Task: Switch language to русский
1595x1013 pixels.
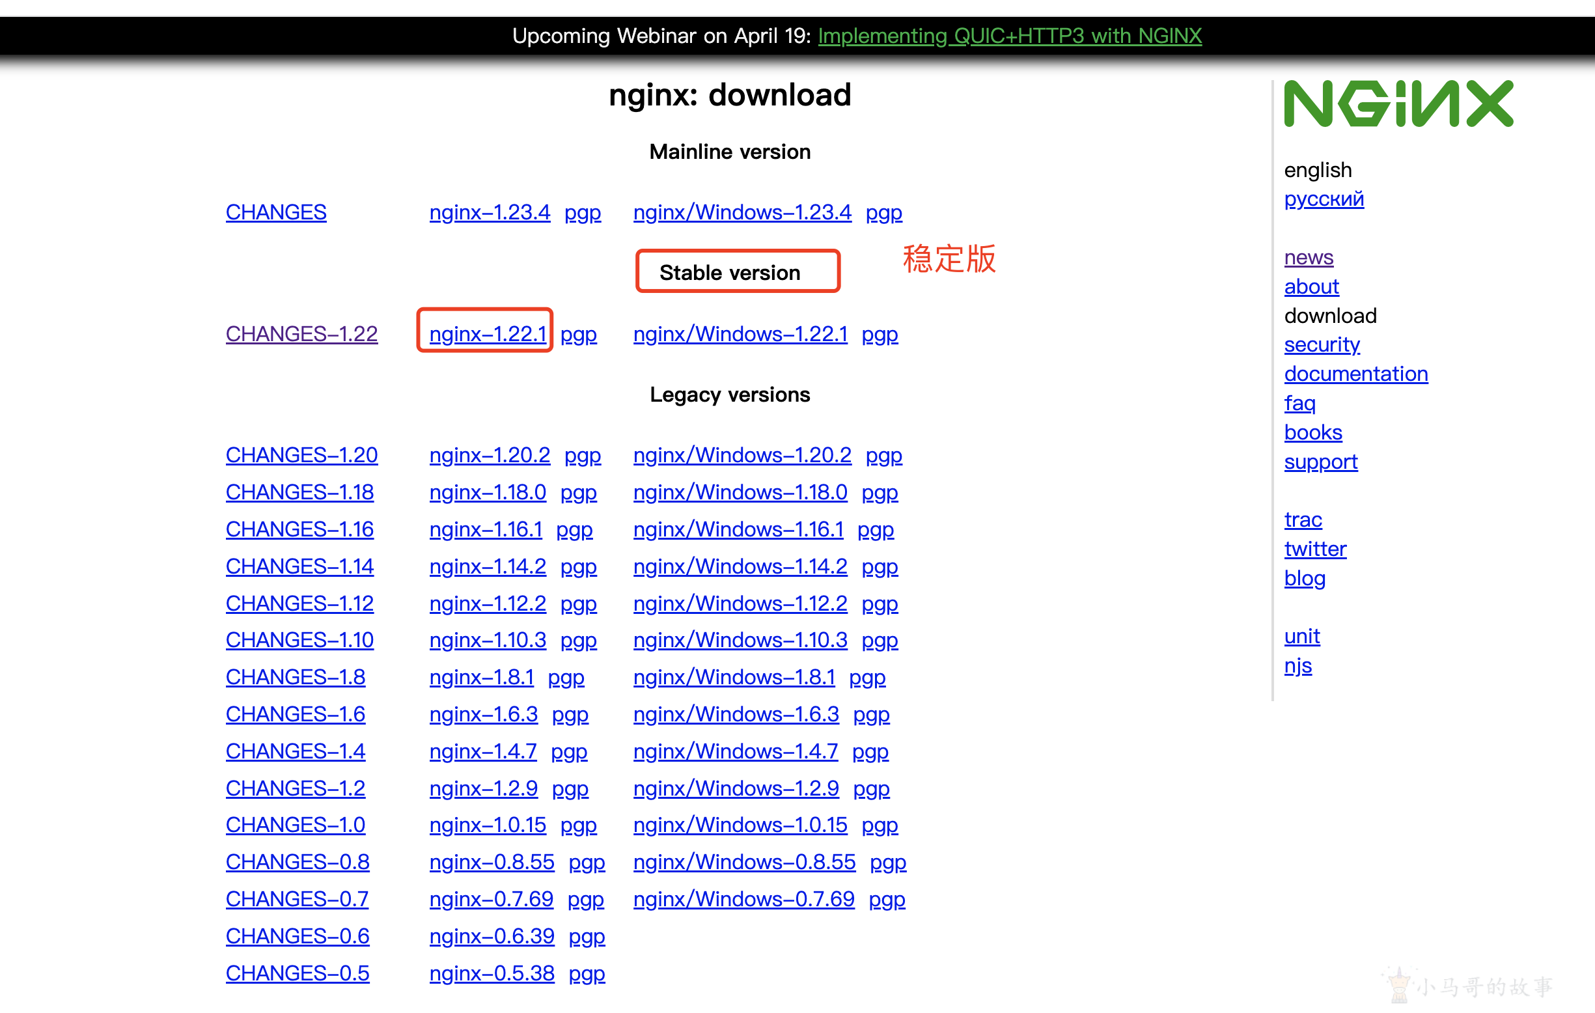Action: pyautogui.click(x=1324, y=199)
